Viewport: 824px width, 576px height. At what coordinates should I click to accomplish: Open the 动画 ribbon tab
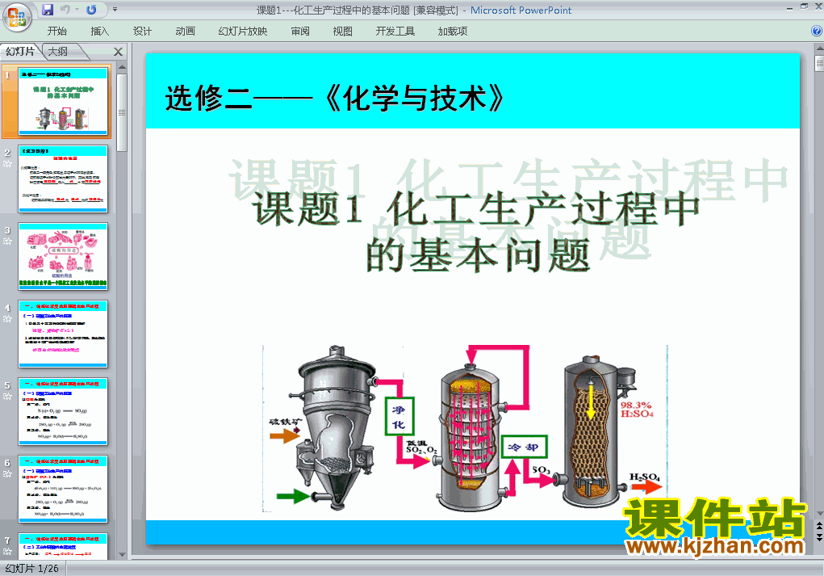tap(185, 31)
